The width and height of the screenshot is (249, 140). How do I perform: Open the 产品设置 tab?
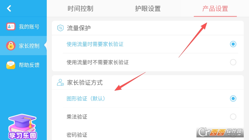215,9
